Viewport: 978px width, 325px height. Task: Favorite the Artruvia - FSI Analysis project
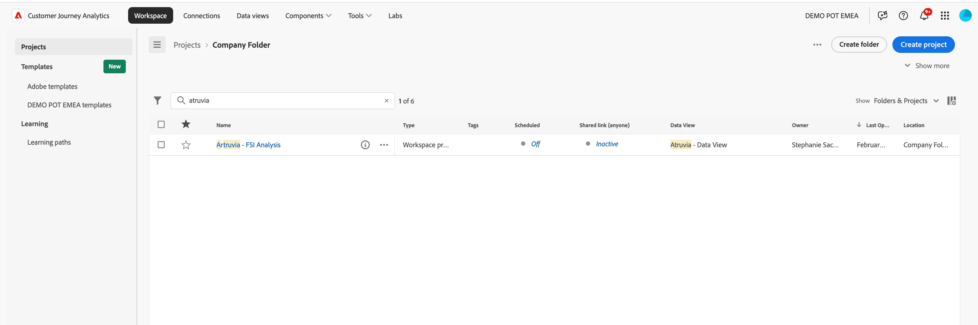click(x=186, y=145)
